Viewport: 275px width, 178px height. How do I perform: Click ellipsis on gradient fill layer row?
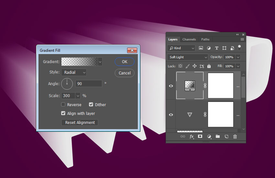[238, 87]
